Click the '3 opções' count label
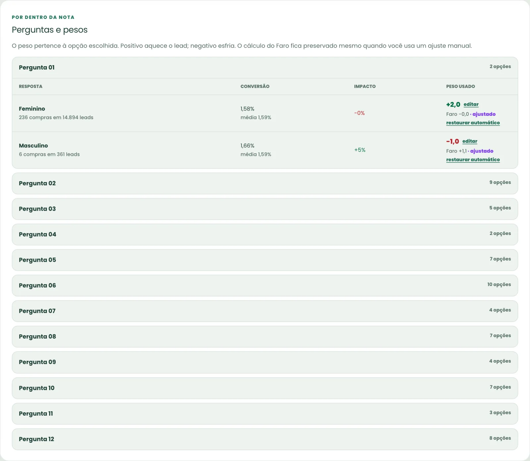Viewport: 530px width, 461px height. [x=500, y=413]
